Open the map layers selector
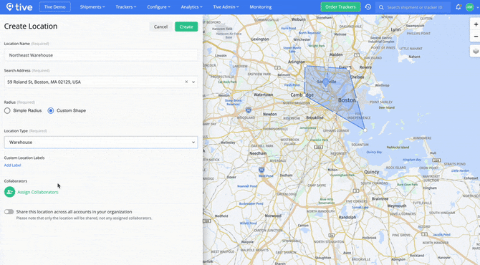Viewport: 480px width, 265px height. 476,51
